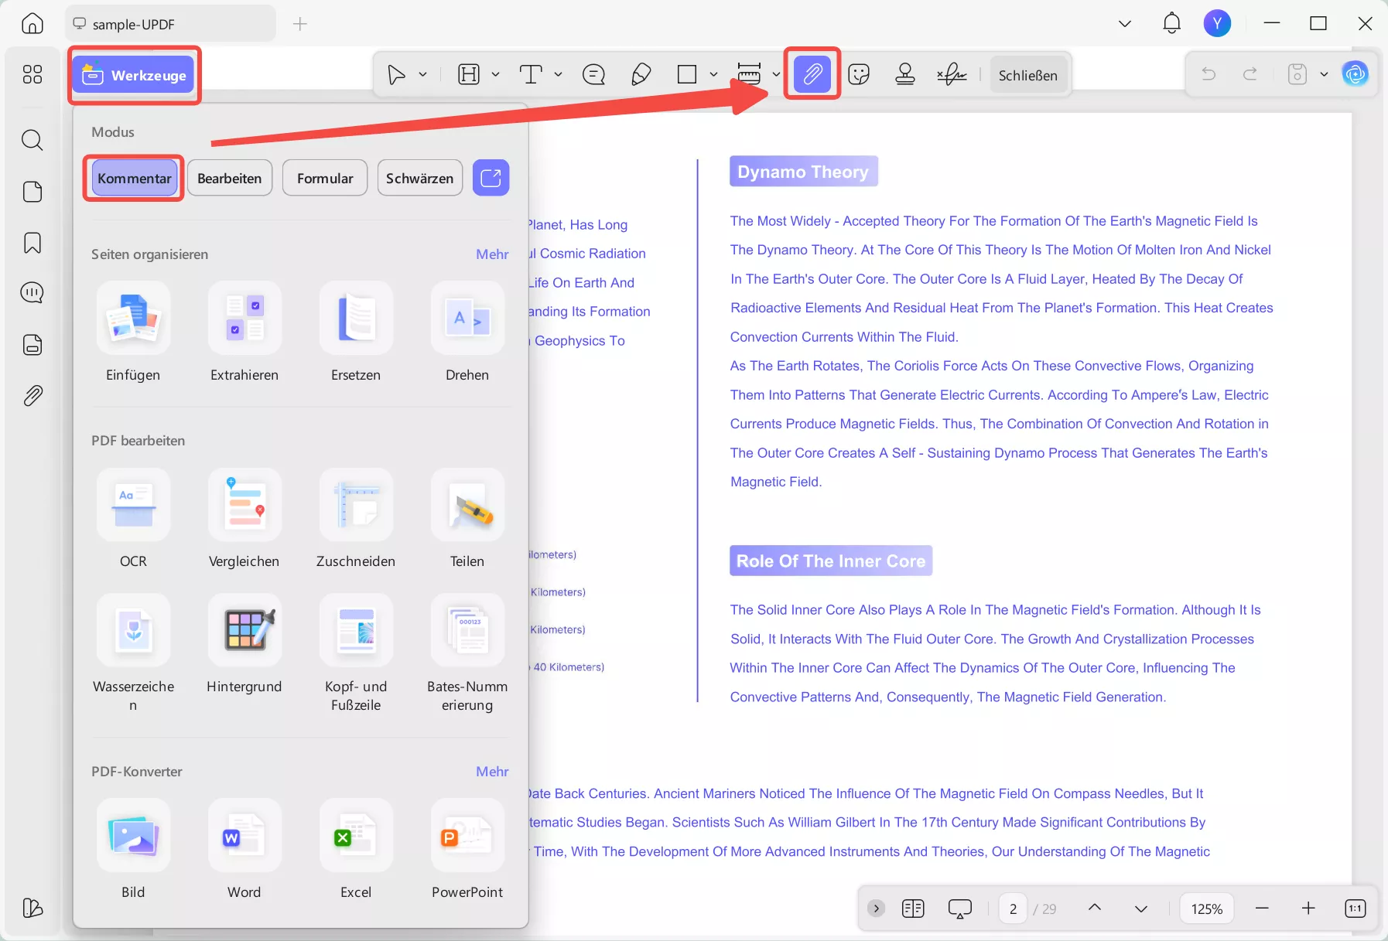This screenshot has width=1388, height=941.
Task: Select the rectangle shape tool
Action: coord(687,74)
